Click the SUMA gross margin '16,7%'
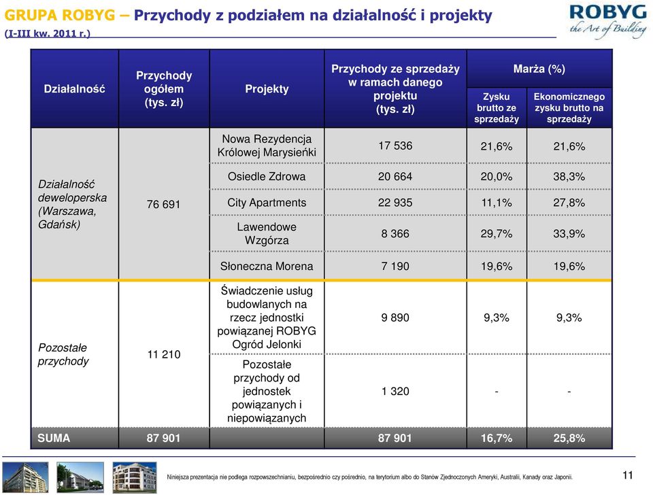Viewport: 653px width, 495px height. coord(497,438)
